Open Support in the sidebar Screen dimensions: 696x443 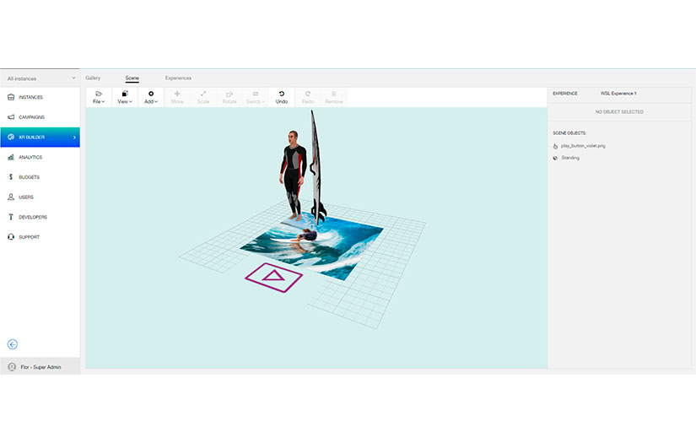click(x=40, y=237)
